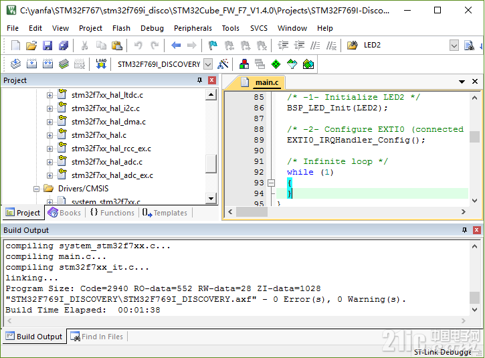The width and height of the screenshot is (485, 358).
Task: Create a new file with New icon
Action: pyautogui.click(x=15, y=46)
